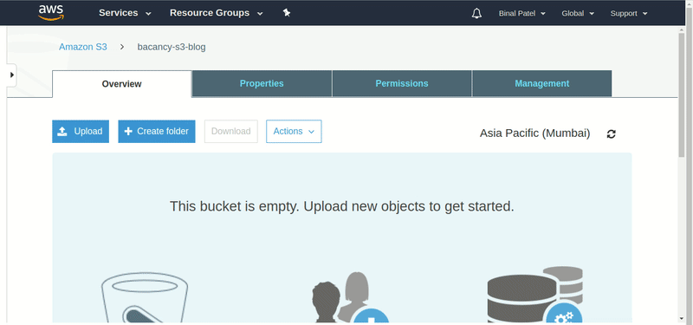Click the Create folder button
The height and width of the screenshot is (325, 693).
(157, 132)
